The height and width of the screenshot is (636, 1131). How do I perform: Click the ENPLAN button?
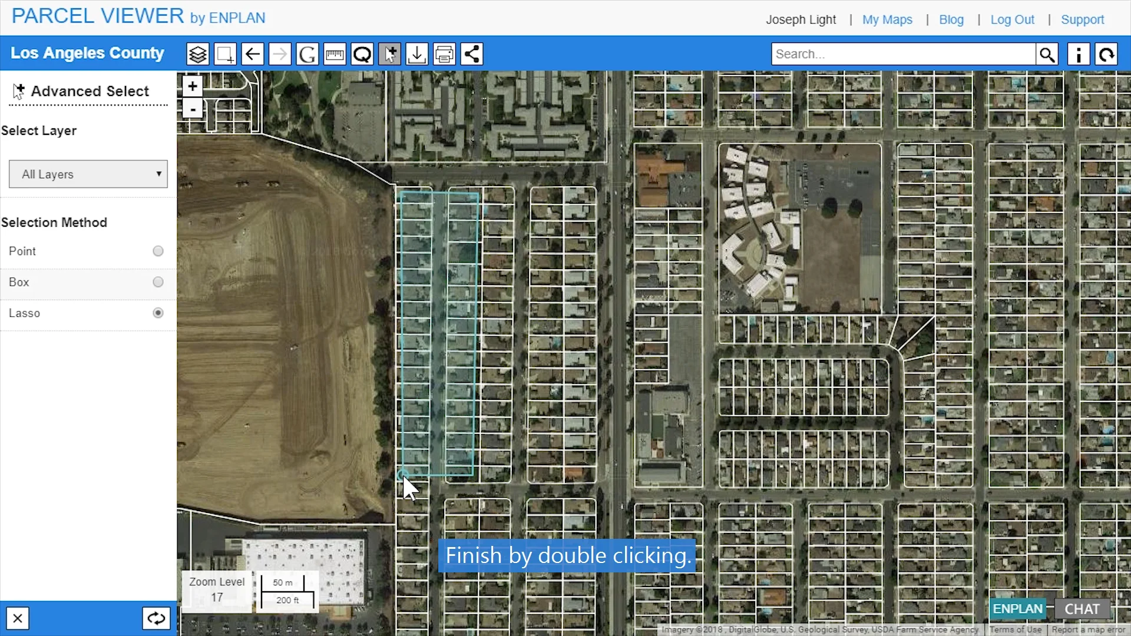pos(1017,609)
